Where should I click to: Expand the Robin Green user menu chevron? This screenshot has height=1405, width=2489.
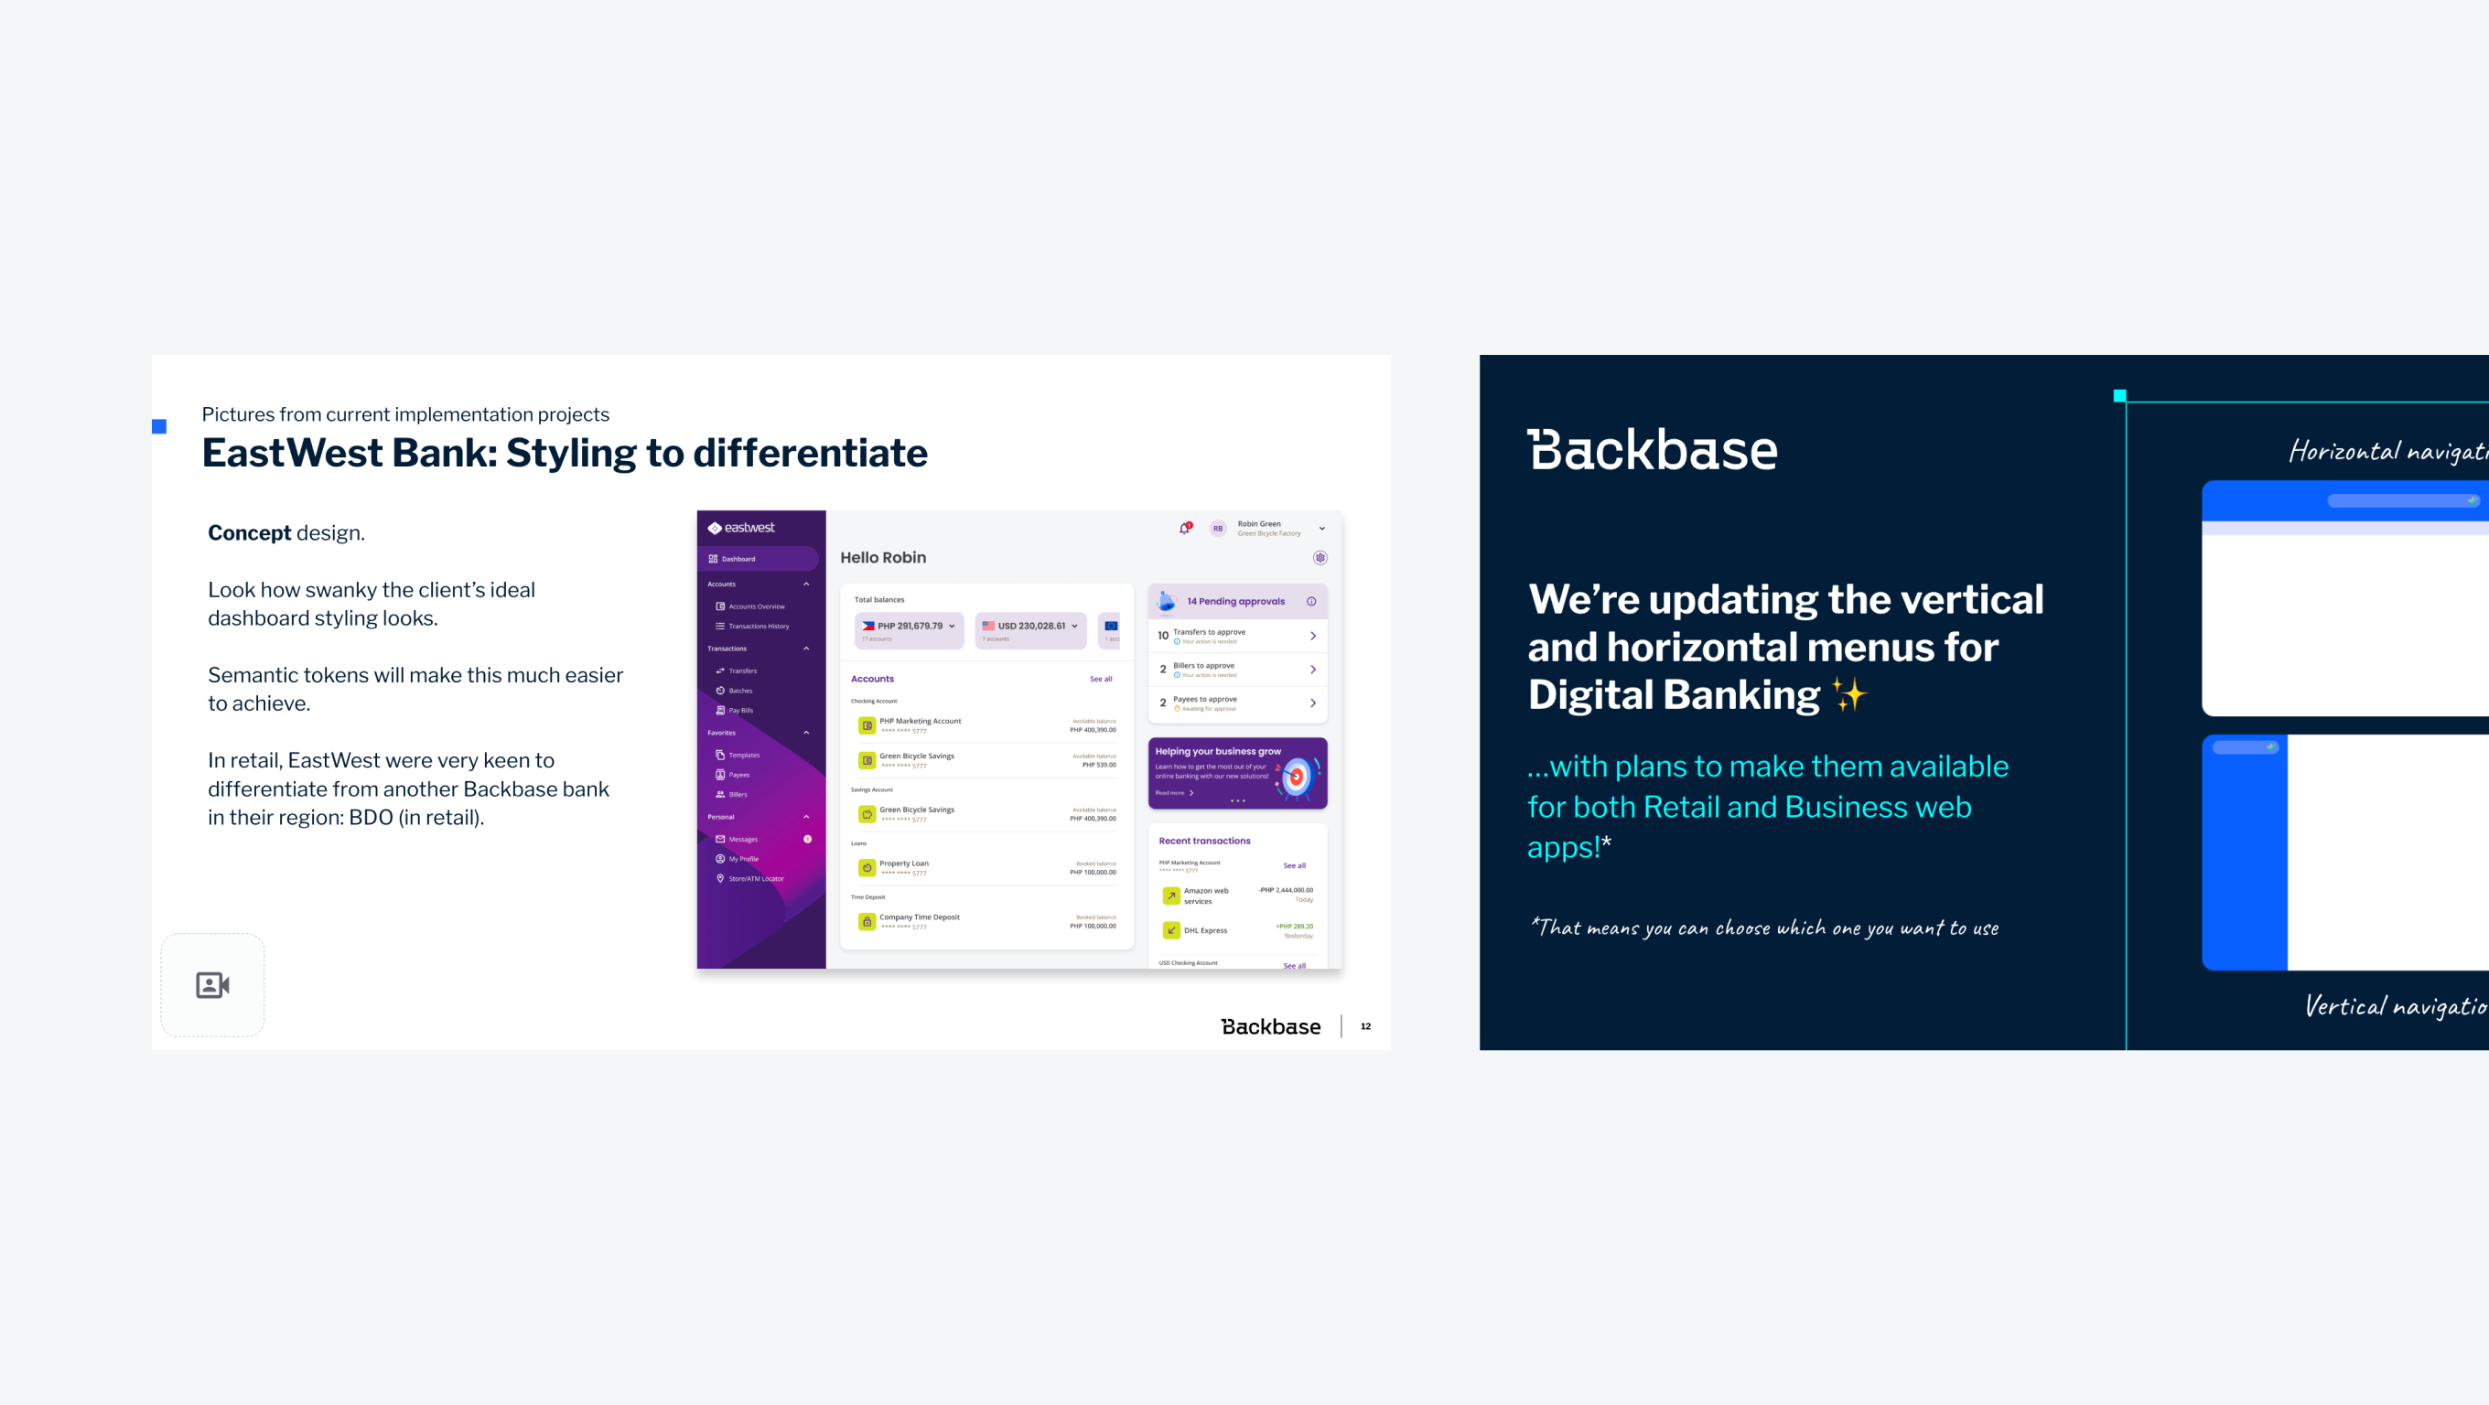[1321, 528]
